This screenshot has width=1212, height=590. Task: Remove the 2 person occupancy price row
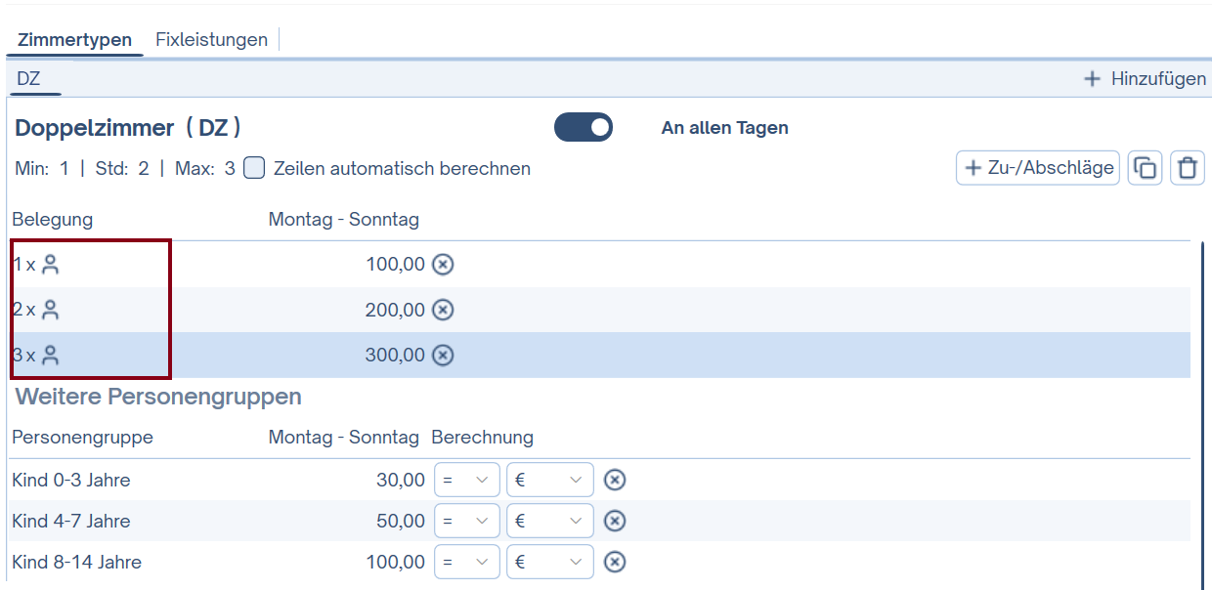tap(443, 310)
